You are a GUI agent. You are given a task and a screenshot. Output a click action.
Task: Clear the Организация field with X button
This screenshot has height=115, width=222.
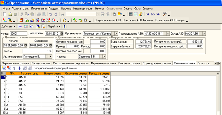tap(116, 34)
